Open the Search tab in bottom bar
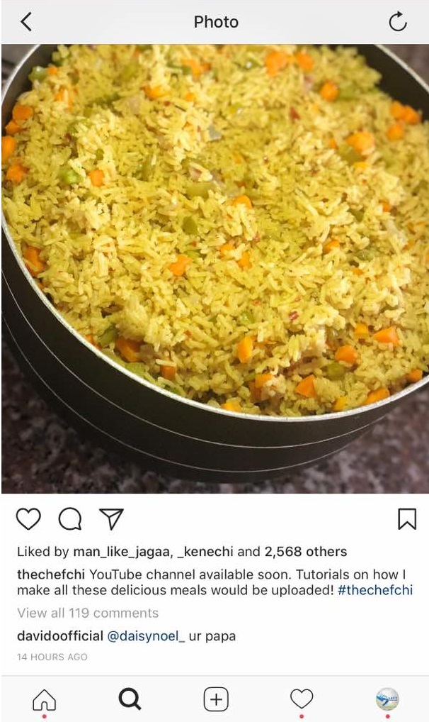 [x=130, y=699]
